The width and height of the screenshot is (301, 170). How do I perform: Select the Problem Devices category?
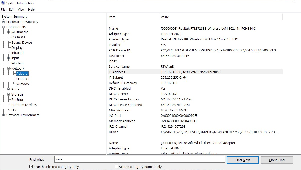[x=24, y=105]
